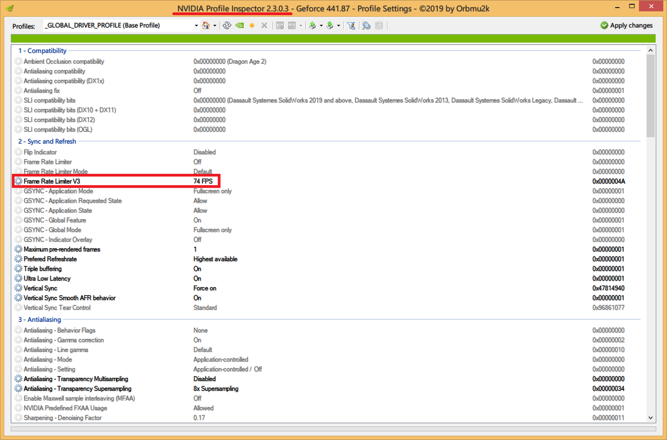The image size is (667, 440).
Task: Click gear icon beside Vertical Sync Smooth AFR
Action: pyautogui.click(x=19, y=298)
